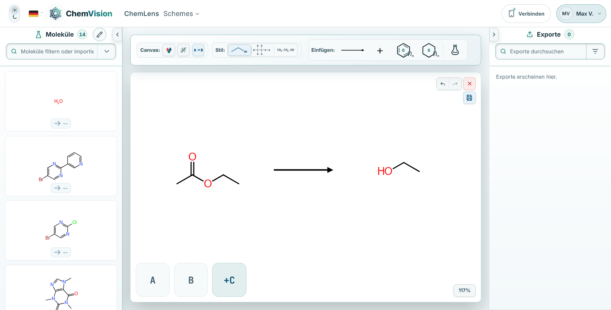This screenshot has width=611, height=310.
Task: Redo the canvas action
Action: [455, 84]
